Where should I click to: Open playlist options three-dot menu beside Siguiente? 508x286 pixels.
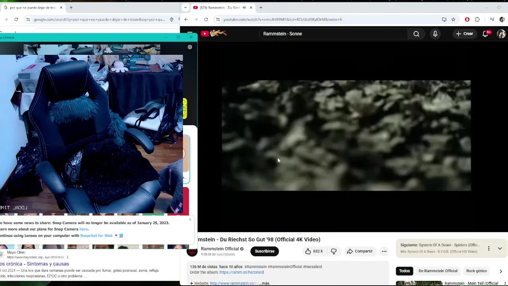coord(489,248)
